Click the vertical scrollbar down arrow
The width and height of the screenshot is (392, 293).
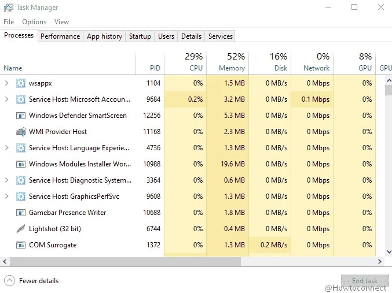(x=389, y=252)
